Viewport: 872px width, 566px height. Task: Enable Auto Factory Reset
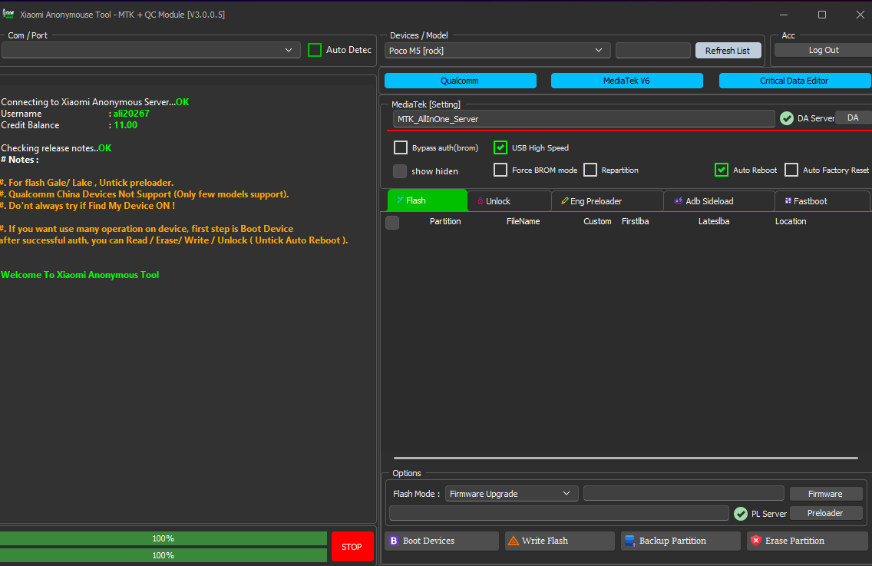click(791, 170)
